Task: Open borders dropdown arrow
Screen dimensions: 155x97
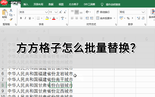Action: (42, 18)
